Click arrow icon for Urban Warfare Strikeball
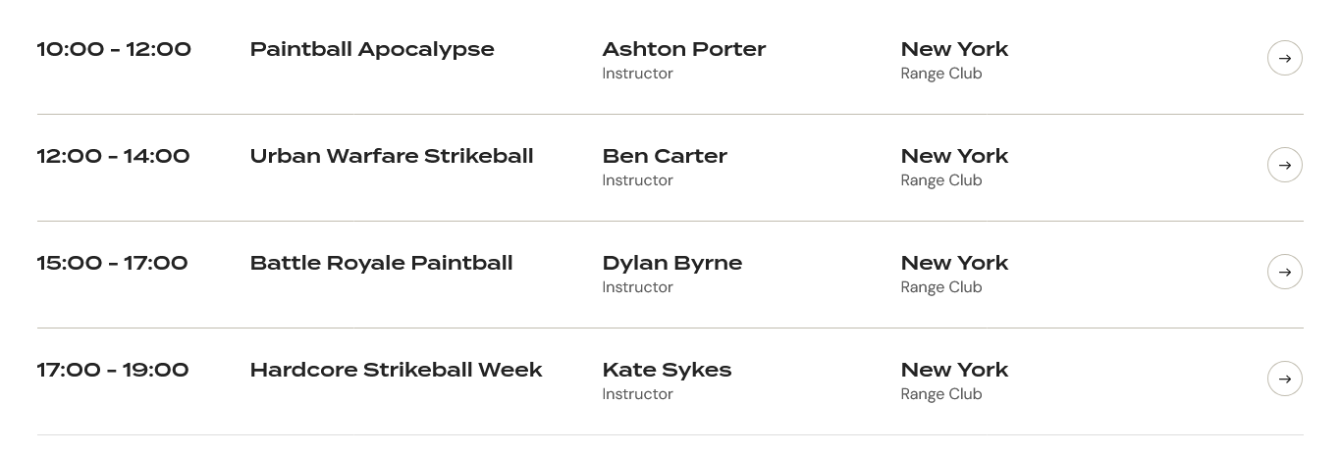This screenshot has width=1341, height=455. [x=1284, y=165]
